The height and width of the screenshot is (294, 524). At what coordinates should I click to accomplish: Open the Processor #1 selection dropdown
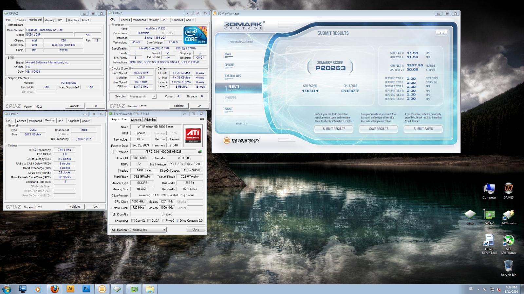pos(142,96)
